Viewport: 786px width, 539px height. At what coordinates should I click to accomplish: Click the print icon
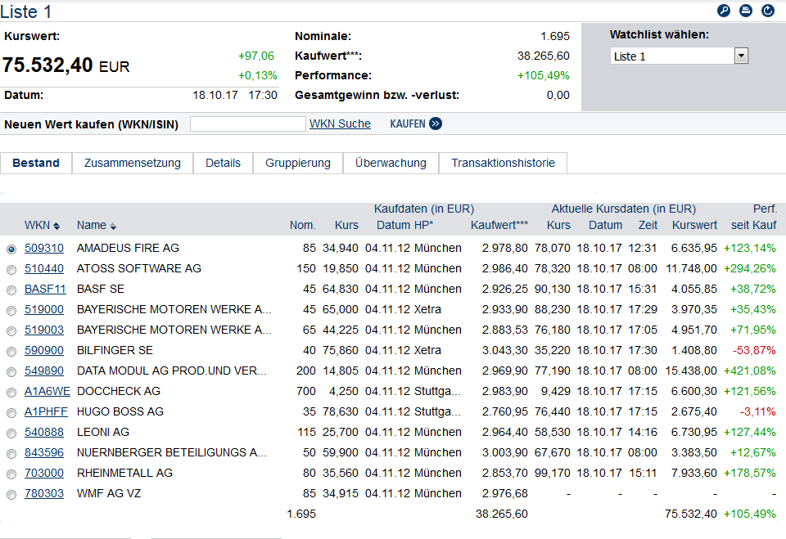[745, 11]
